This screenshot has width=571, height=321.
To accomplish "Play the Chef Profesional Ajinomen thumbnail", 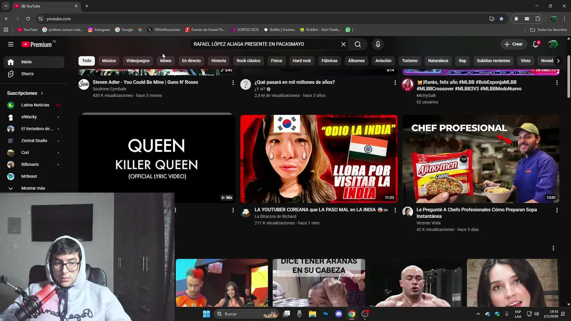I will 480,159.
